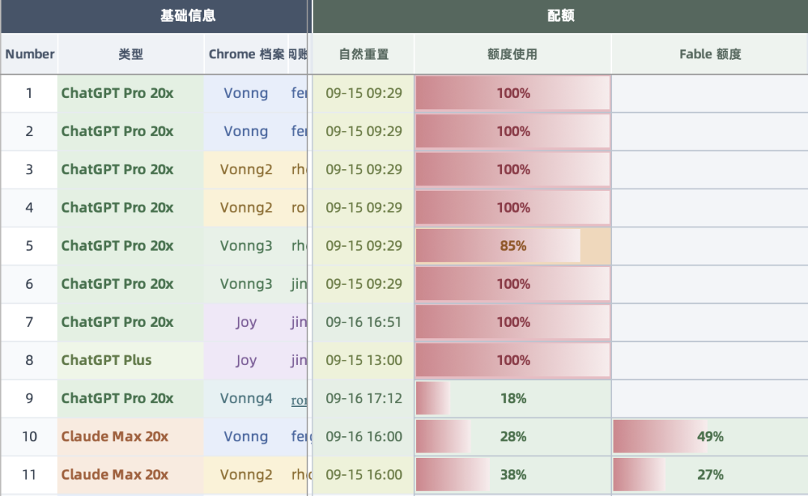The height and width of the screenshot is (496, 808).
Task: Select Claude Max 20x in row 11
Action: (x=131, y=474)
